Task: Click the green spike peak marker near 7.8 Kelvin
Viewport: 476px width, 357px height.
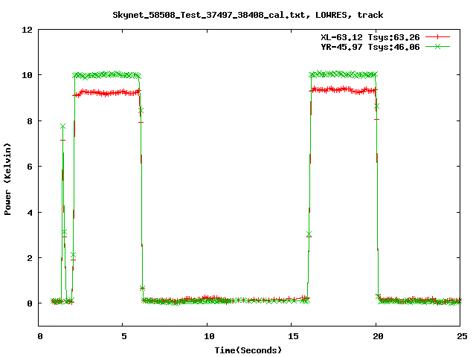Action: [62, 126]
